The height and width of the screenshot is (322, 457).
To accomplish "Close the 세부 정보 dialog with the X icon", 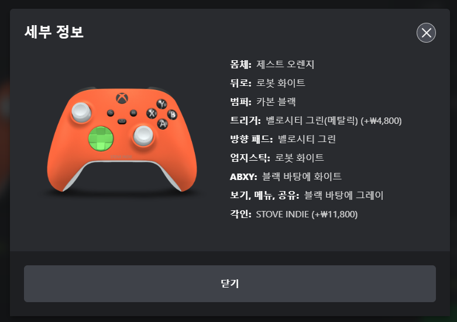I will click(426, 33).
